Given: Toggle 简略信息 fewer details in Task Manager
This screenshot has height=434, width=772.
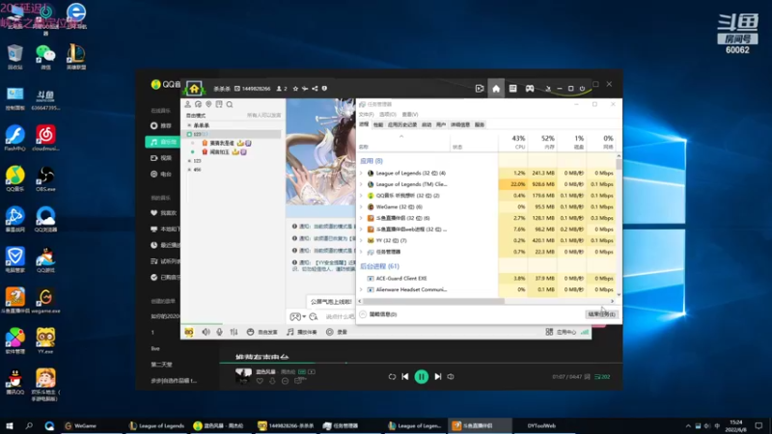Looking at the screenshot, I should tap(378, 314).
